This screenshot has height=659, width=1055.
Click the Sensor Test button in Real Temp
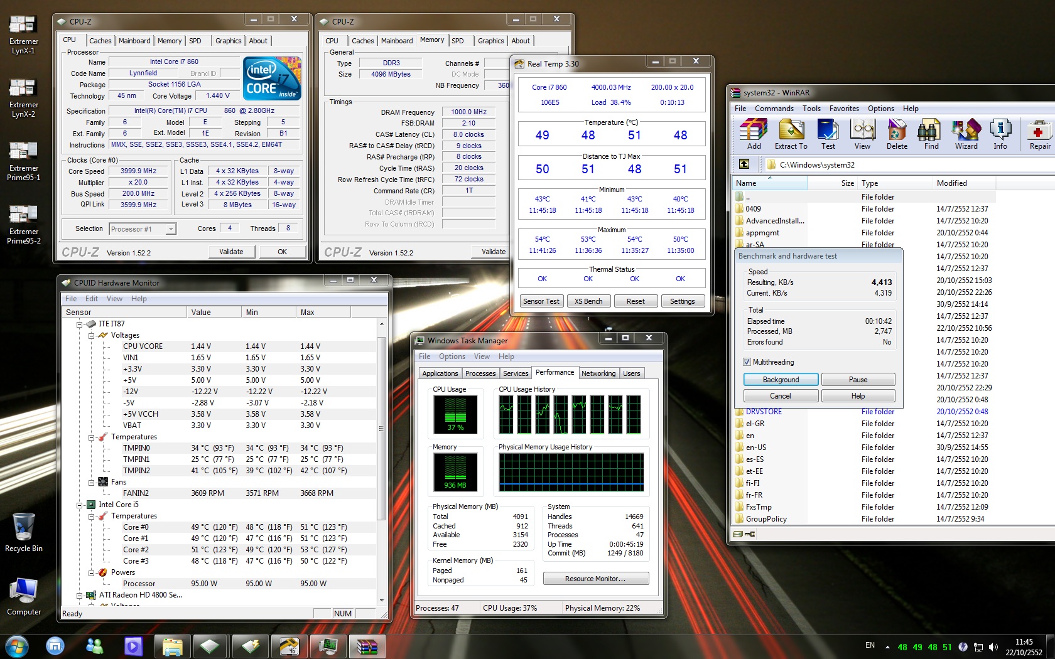(541, 301)
